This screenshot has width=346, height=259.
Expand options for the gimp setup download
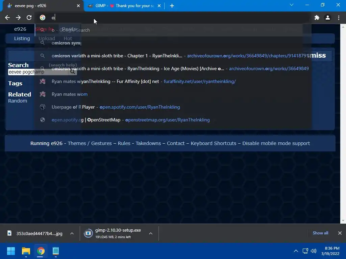point(151,233)
